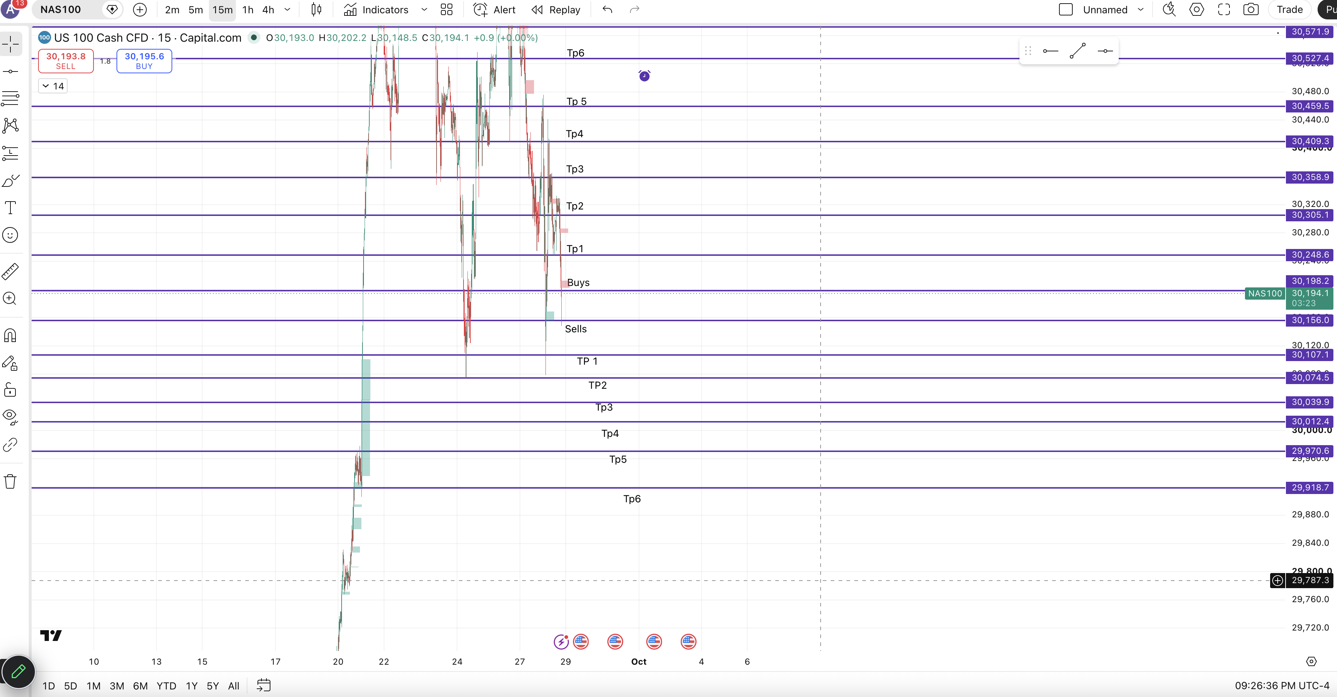Click the 09:26:36 PM UTC-4 timezone
This screenshot has height=697, width=1337.
coord(1282,686)
